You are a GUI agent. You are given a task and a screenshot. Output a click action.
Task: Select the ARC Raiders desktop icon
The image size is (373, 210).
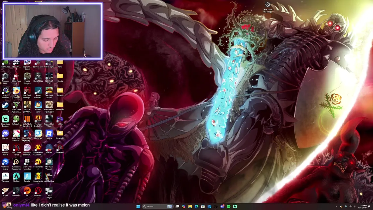[x=49, y=178]
